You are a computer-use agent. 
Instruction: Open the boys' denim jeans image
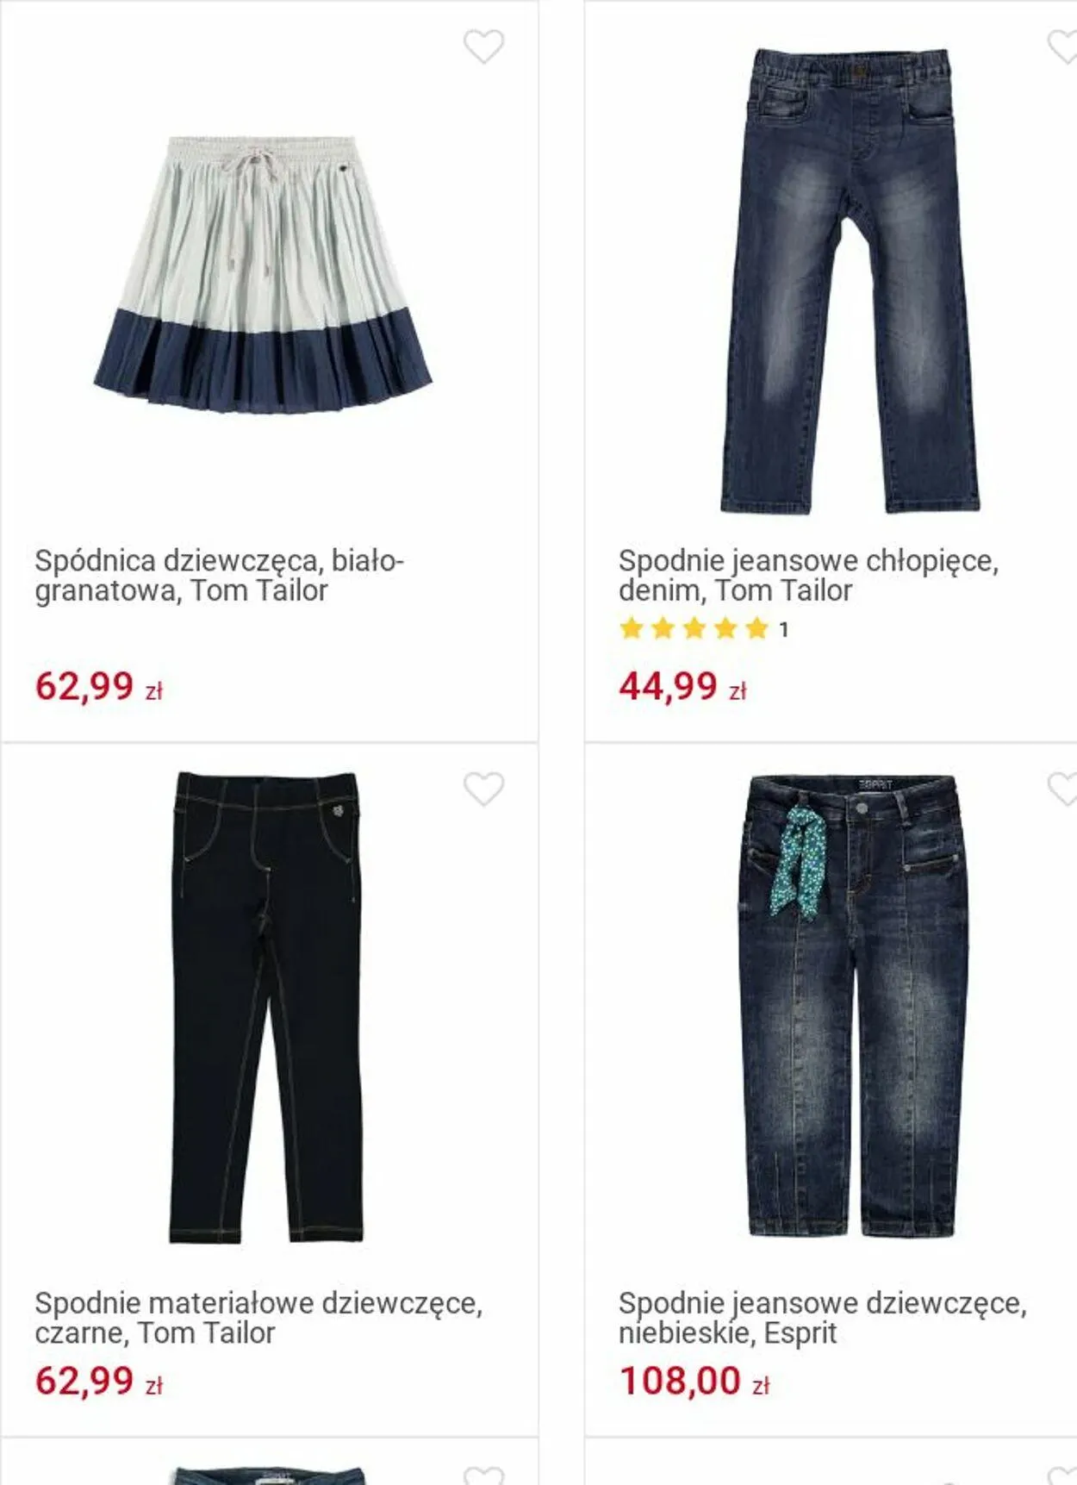click(850, 281)
